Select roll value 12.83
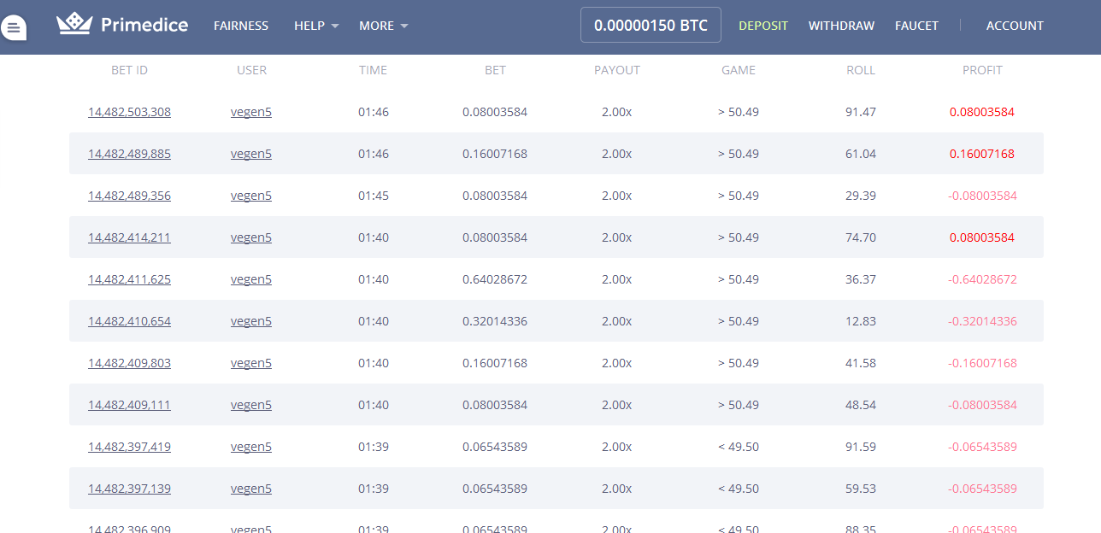Image resolution: width=1101 pixels, height=533 pixels. 861,321
